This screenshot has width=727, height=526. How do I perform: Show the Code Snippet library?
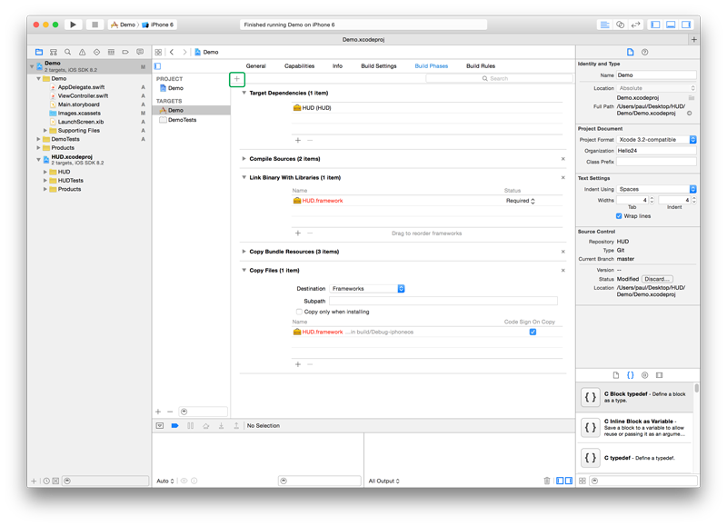[x=630, y=375]
